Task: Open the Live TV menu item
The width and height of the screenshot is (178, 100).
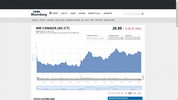Action: 64,13
